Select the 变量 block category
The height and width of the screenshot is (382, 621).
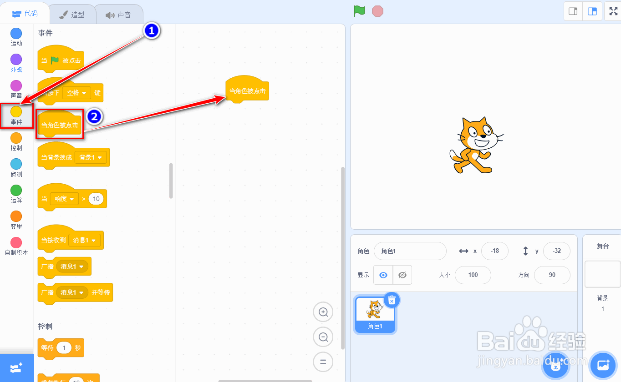(16, 220)
